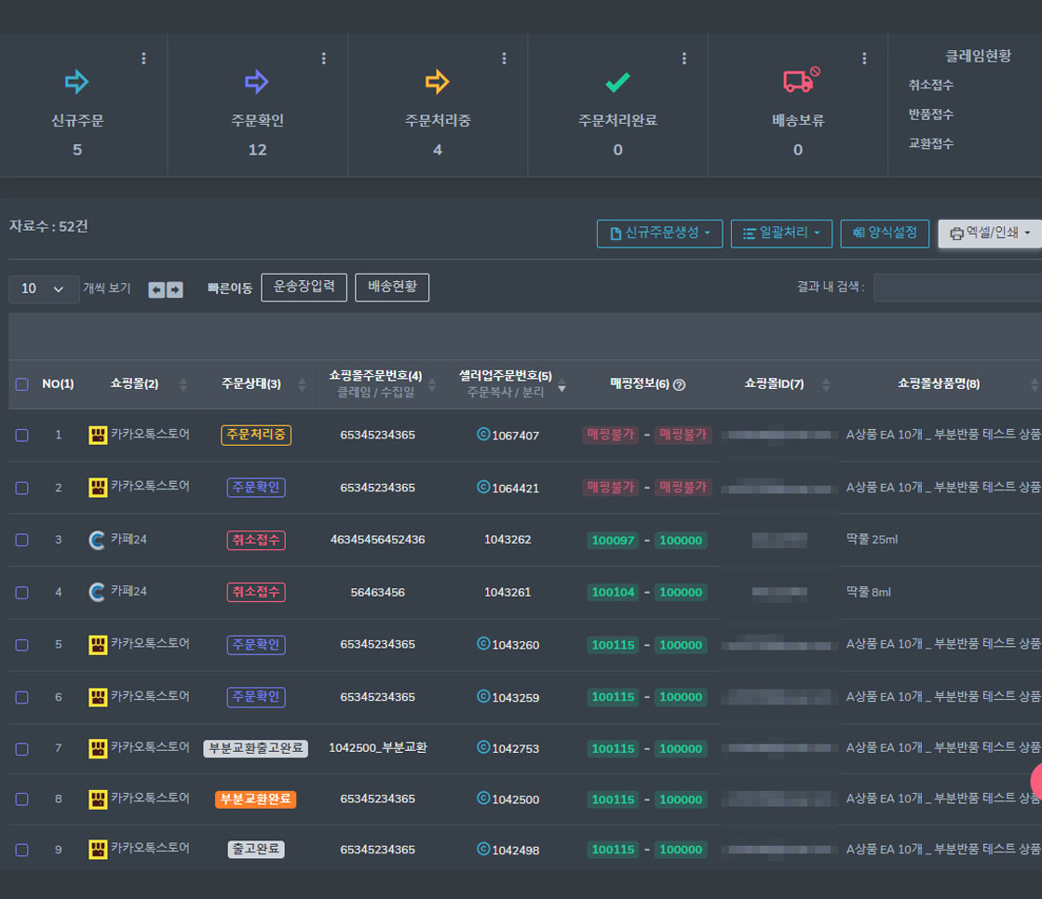Click the 주문처리중 status badge in row 1
The width and height of the screenshot is (1042, 899).
tap(256, 435)
